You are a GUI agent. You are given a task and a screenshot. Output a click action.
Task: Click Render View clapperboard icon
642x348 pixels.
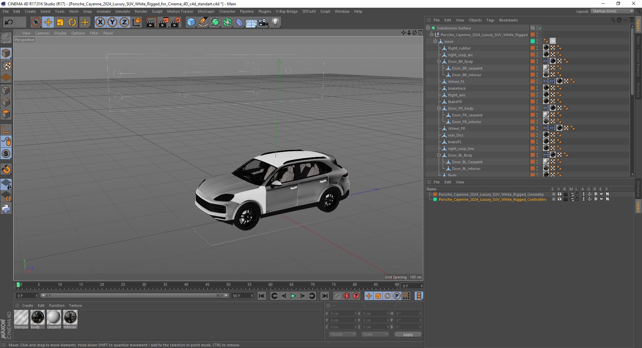click(151, 22)
